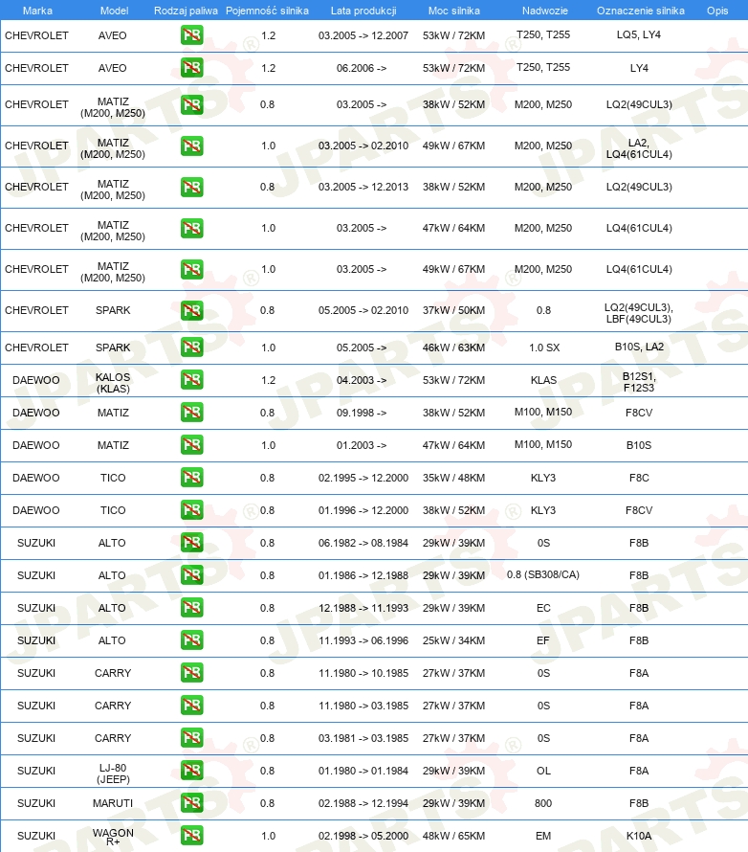Click the fuel icon in the Daewoo Kalos row
The width and height of the screenshot is (748, 852).
tap(191, 380)
